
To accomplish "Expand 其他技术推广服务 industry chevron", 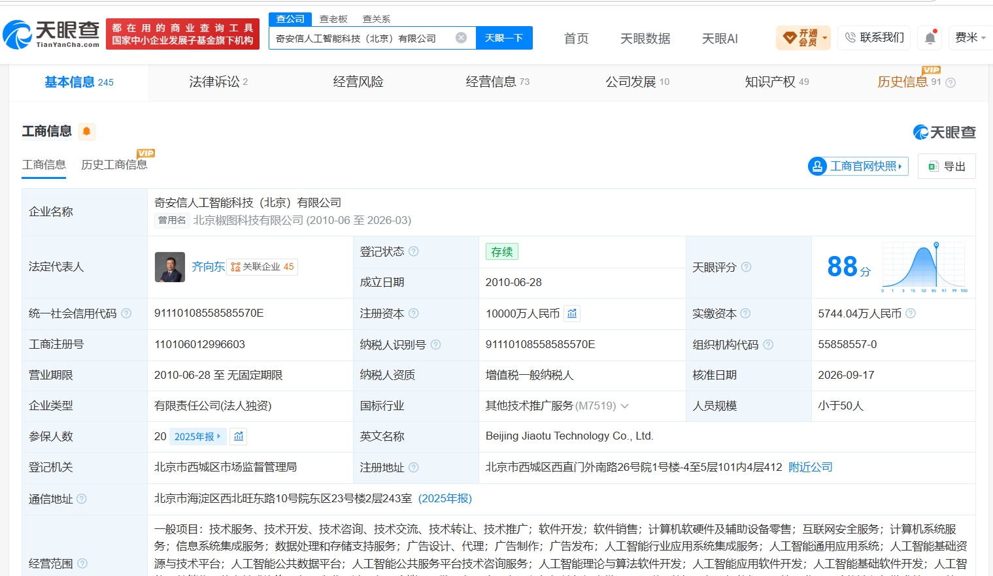I will tap(624, 406).
